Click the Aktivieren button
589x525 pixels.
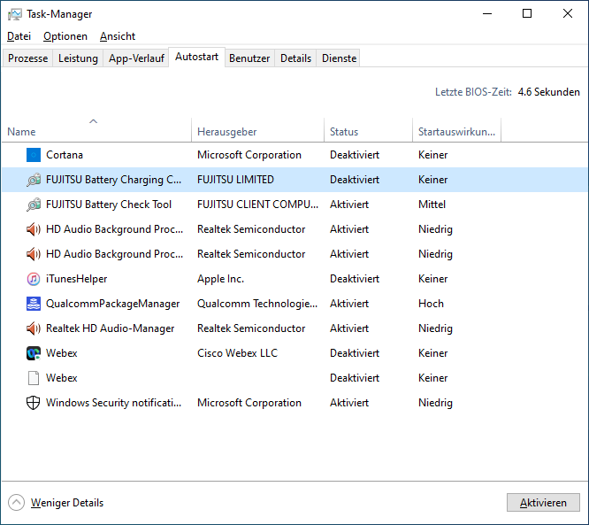point(543,503)
